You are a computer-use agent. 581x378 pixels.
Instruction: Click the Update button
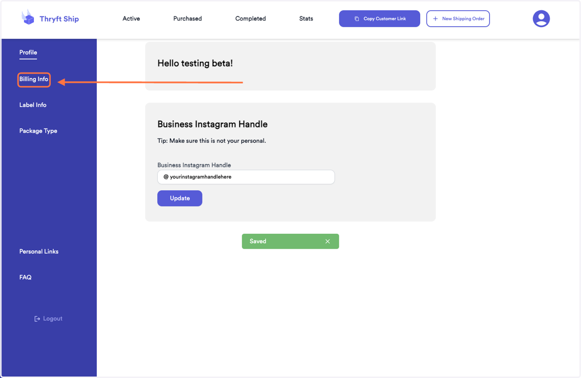(x=180, y=198)
